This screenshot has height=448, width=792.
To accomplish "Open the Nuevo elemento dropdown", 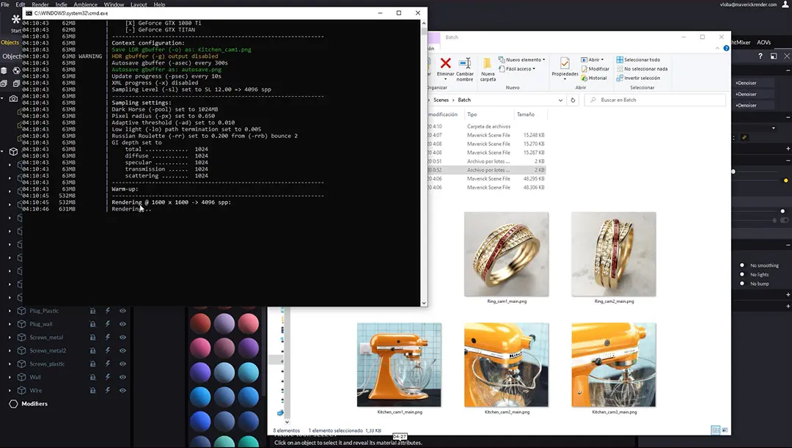I will [524, 59].
